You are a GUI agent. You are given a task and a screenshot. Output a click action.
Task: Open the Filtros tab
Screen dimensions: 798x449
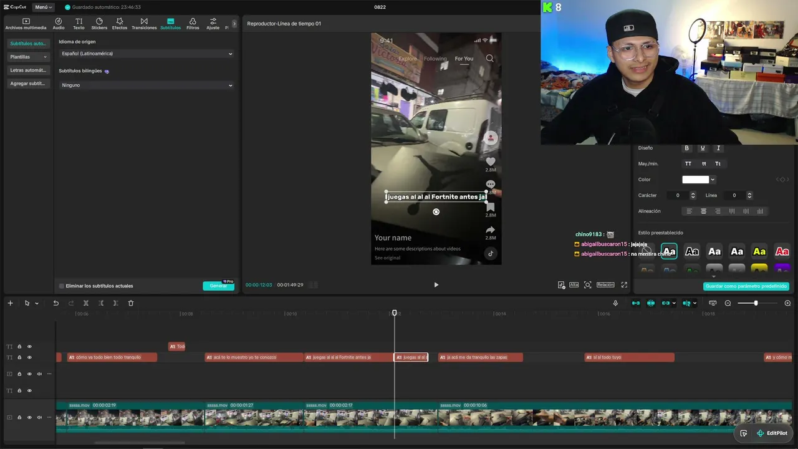pos(193,24)
